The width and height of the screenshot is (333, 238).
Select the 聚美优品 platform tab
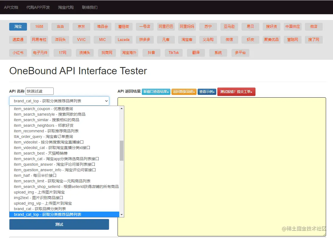point(272,40)
